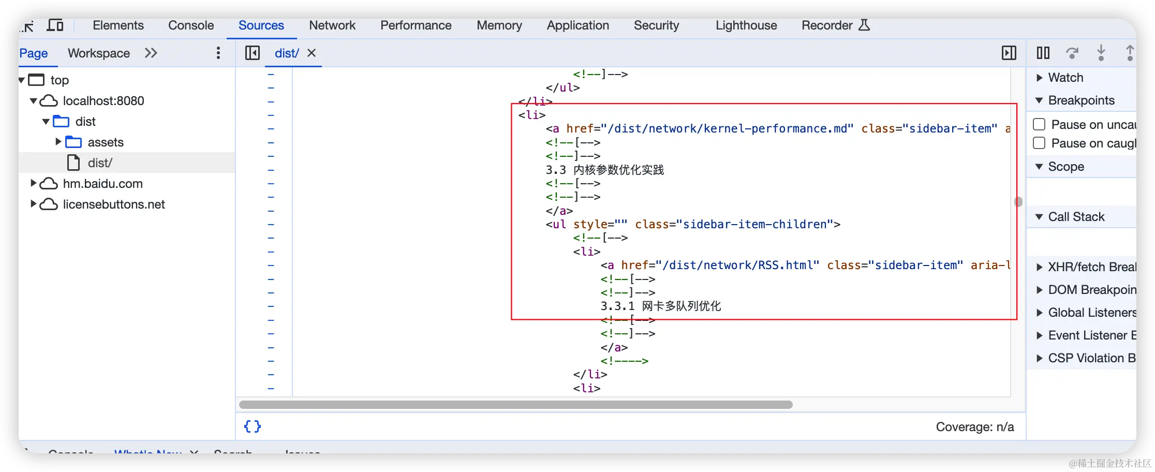Click the localhost:8080 domain entry
Screen dimensions: 1155x472
pos(103,101)
